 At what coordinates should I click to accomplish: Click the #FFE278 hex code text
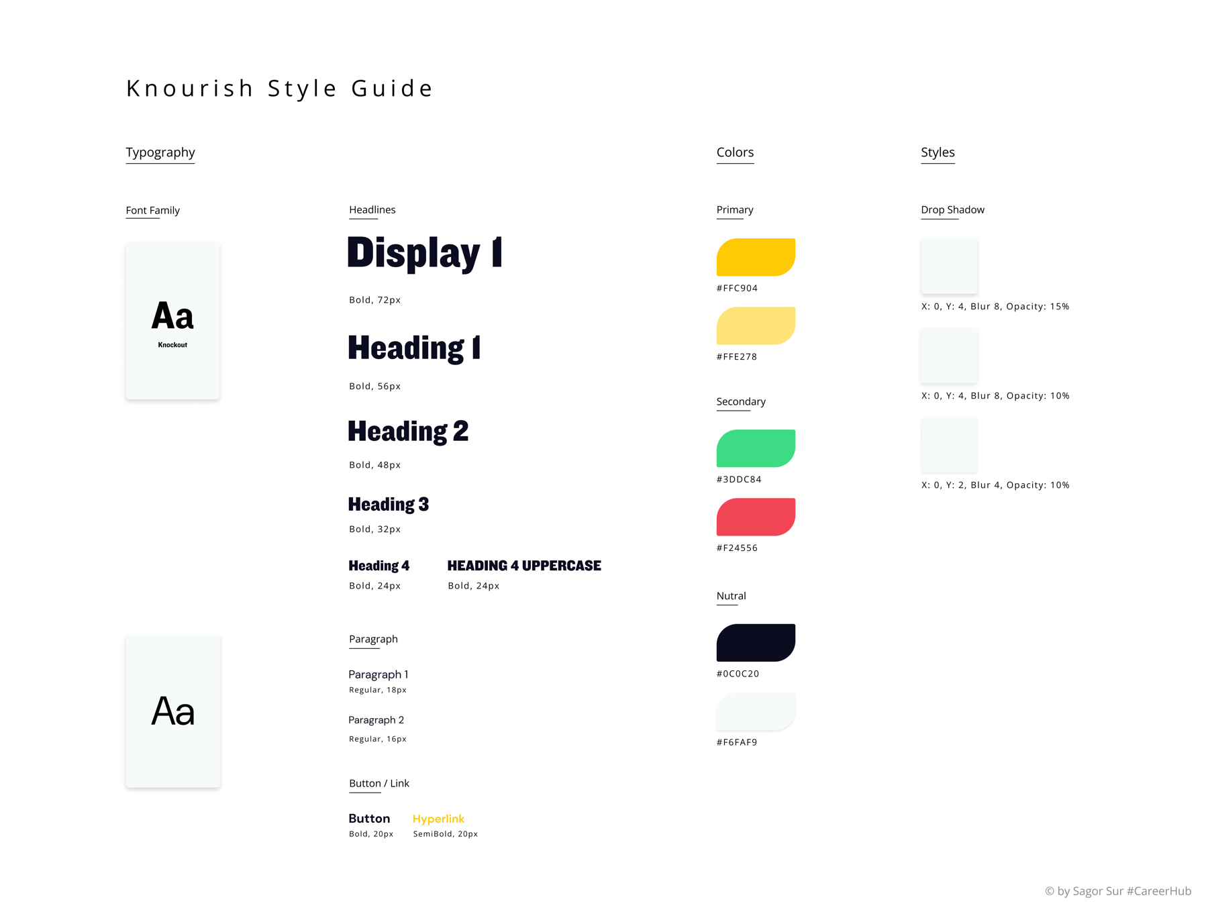pyautogui.click(x=736, y=356)
